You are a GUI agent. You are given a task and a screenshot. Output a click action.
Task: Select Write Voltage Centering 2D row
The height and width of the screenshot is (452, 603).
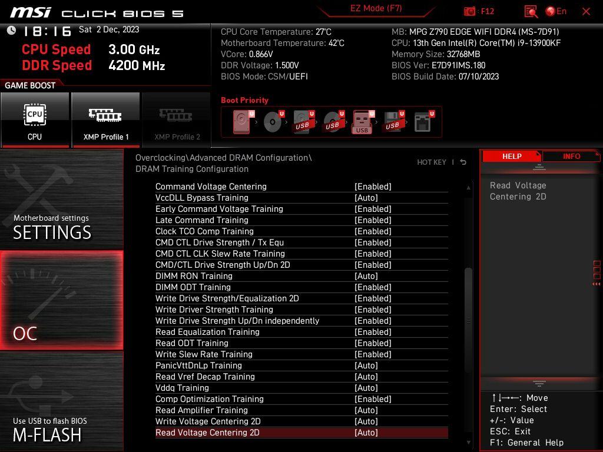[x=301, y=421]
